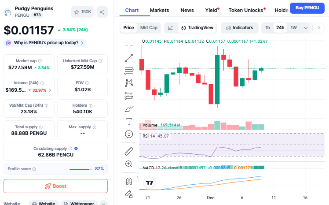Switch to the Token Unlocks tab
This screenshot has height=205, width=329.
(x=246, y=10)
